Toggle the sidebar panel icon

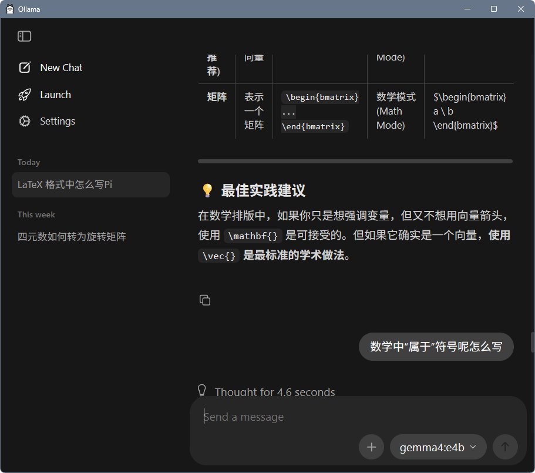click(24, 36)
